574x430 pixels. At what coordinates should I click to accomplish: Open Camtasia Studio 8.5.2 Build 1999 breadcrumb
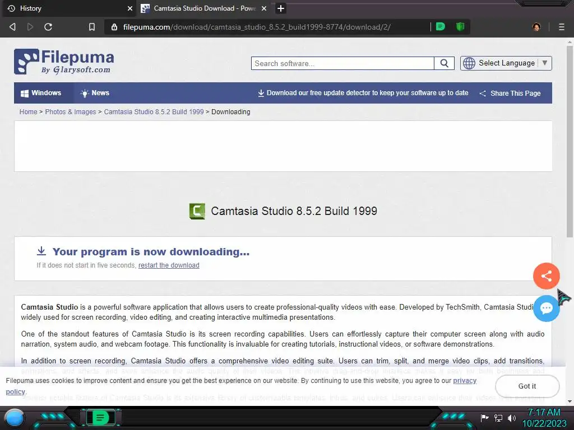click(x=154, y=112)
